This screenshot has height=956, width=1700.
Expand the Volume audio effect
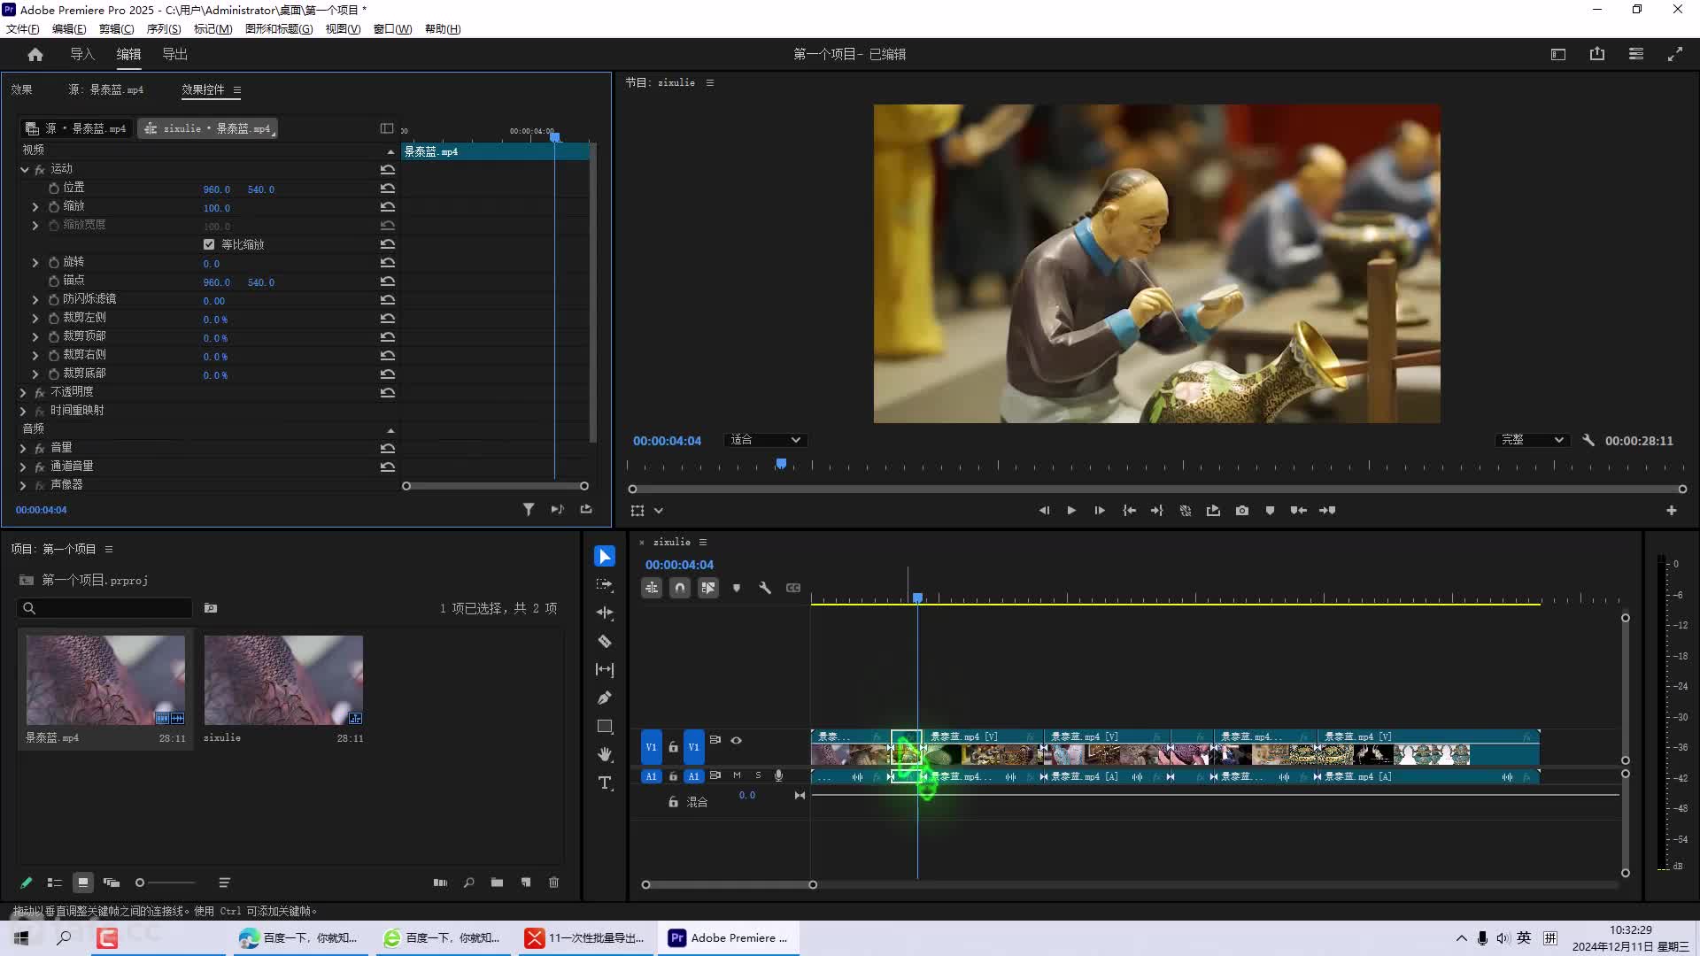pos(23,449)
